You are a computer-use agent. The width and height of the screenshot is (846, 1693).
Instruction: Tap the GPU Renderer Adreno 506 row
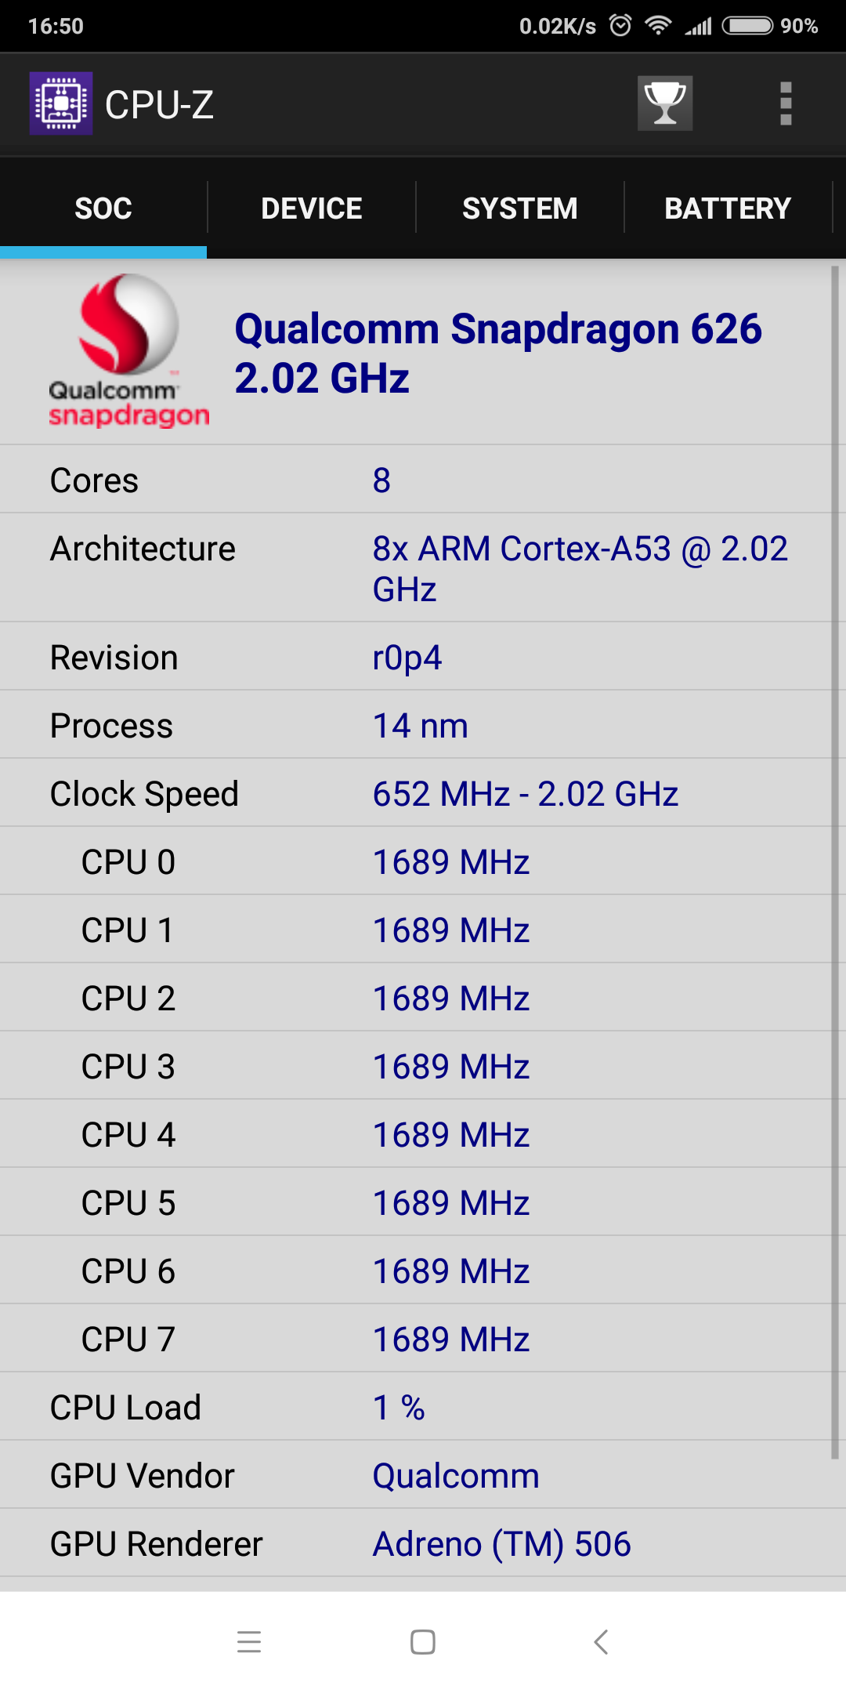coord(415,1543)
